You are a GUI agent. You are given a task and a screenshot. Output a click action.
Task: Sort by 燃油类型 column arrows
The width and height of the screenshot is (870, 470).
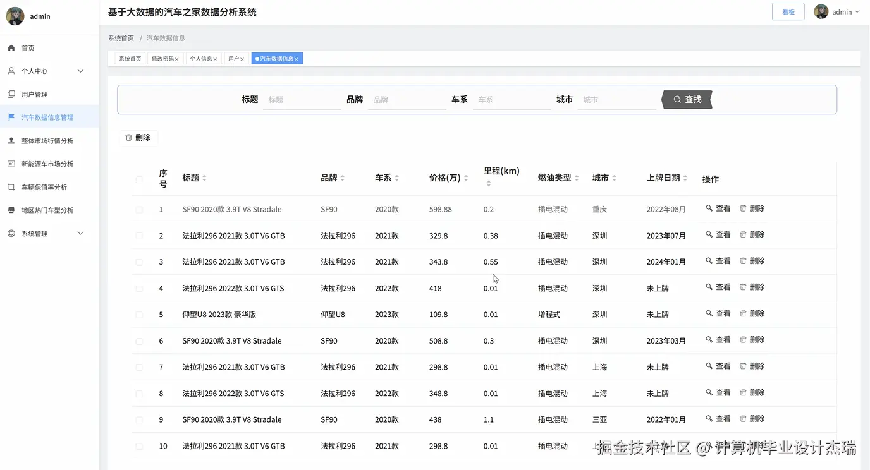click(x=577, y=178)
